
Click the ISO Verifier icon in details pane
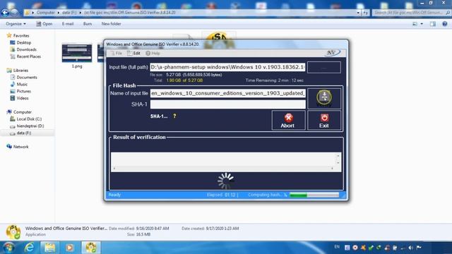(13, 232)
